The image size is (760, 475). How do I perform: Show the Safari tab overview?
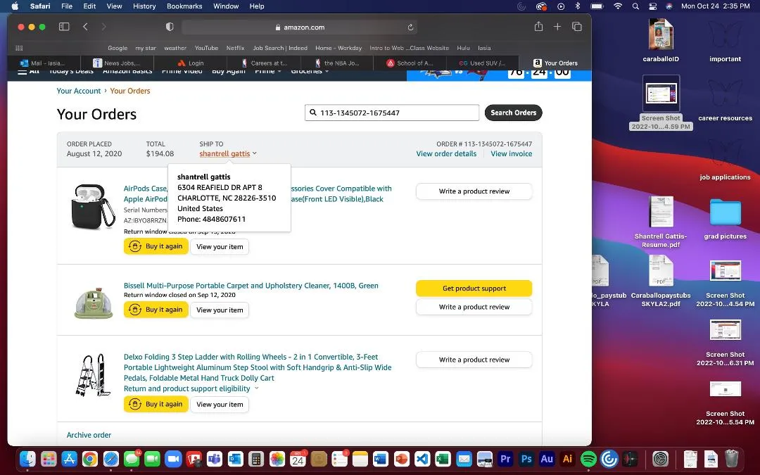click(x=577, y=27)
